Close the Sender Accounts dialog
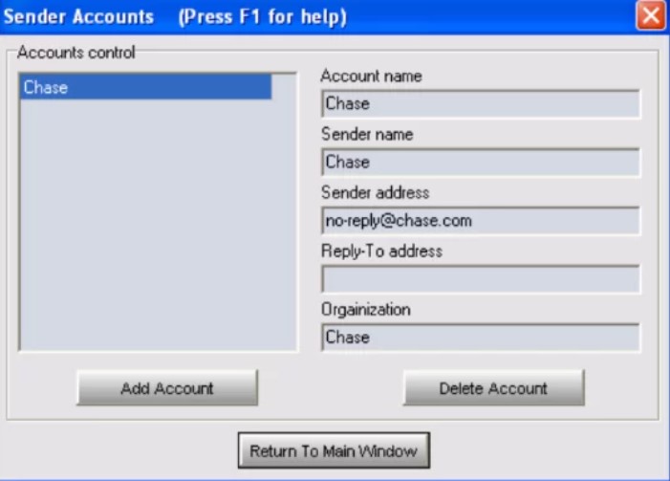The height and width of the screenshot is (481, 670). pyautogui.click(x=650, y=16)
